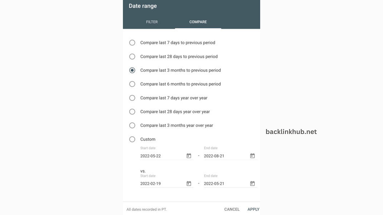This screenshot has height=215, width=383.
Task: Open the calendar picker for comparison start date 2022-02-19
Action: click(x=189, y=183)
